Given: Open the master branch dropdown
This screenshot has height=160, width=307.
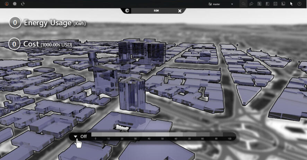Looking at the screenshot, I should pyautogui.click(x=217, y=4).
